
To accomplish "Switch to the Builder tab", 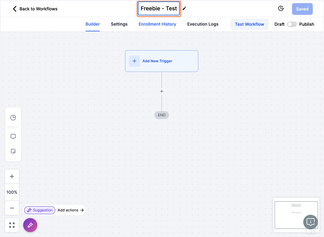I will [93, 24].
